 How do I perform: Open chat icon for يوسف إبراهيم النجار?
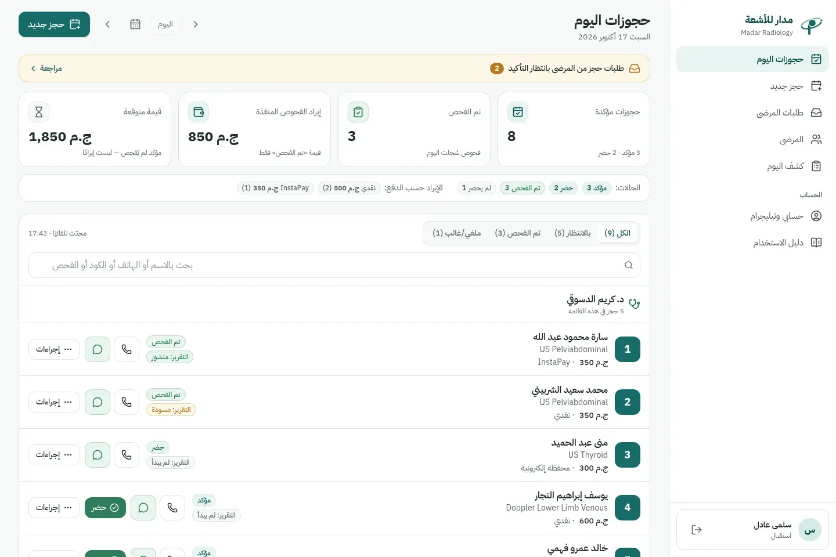(x=143, y=508)
